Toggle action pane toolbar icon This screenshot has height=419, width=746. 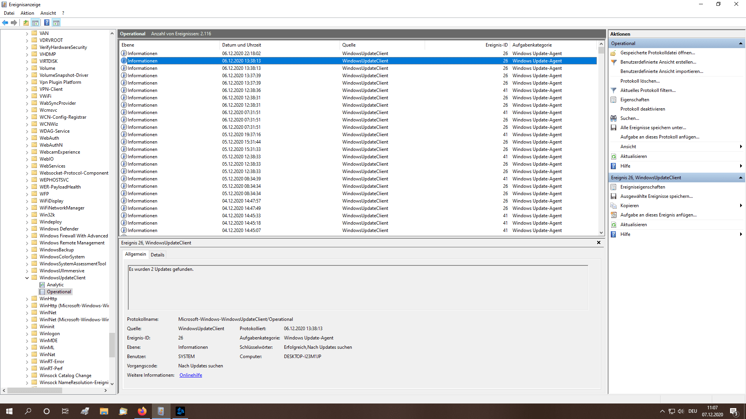[x=56, y=23]
